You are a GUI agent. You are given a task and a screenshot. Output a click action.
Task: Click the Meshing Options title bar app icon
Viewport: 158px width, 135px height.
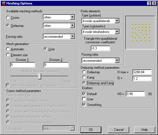point(4,3)
